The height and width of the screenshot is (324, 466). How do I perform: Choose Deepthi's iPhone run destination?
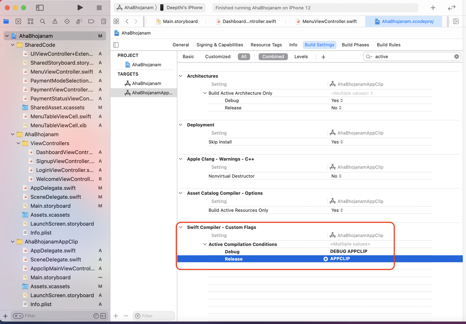click(181, 8)
